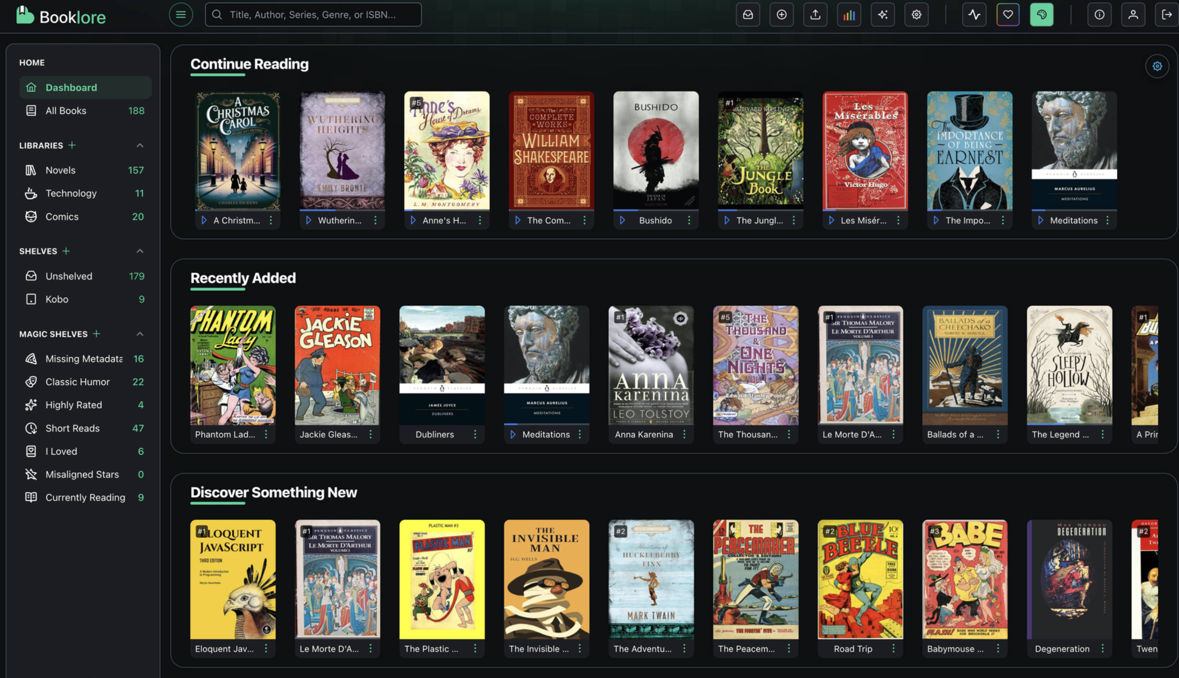
Task: Click the upload book icon
Action: coord(815,14)
